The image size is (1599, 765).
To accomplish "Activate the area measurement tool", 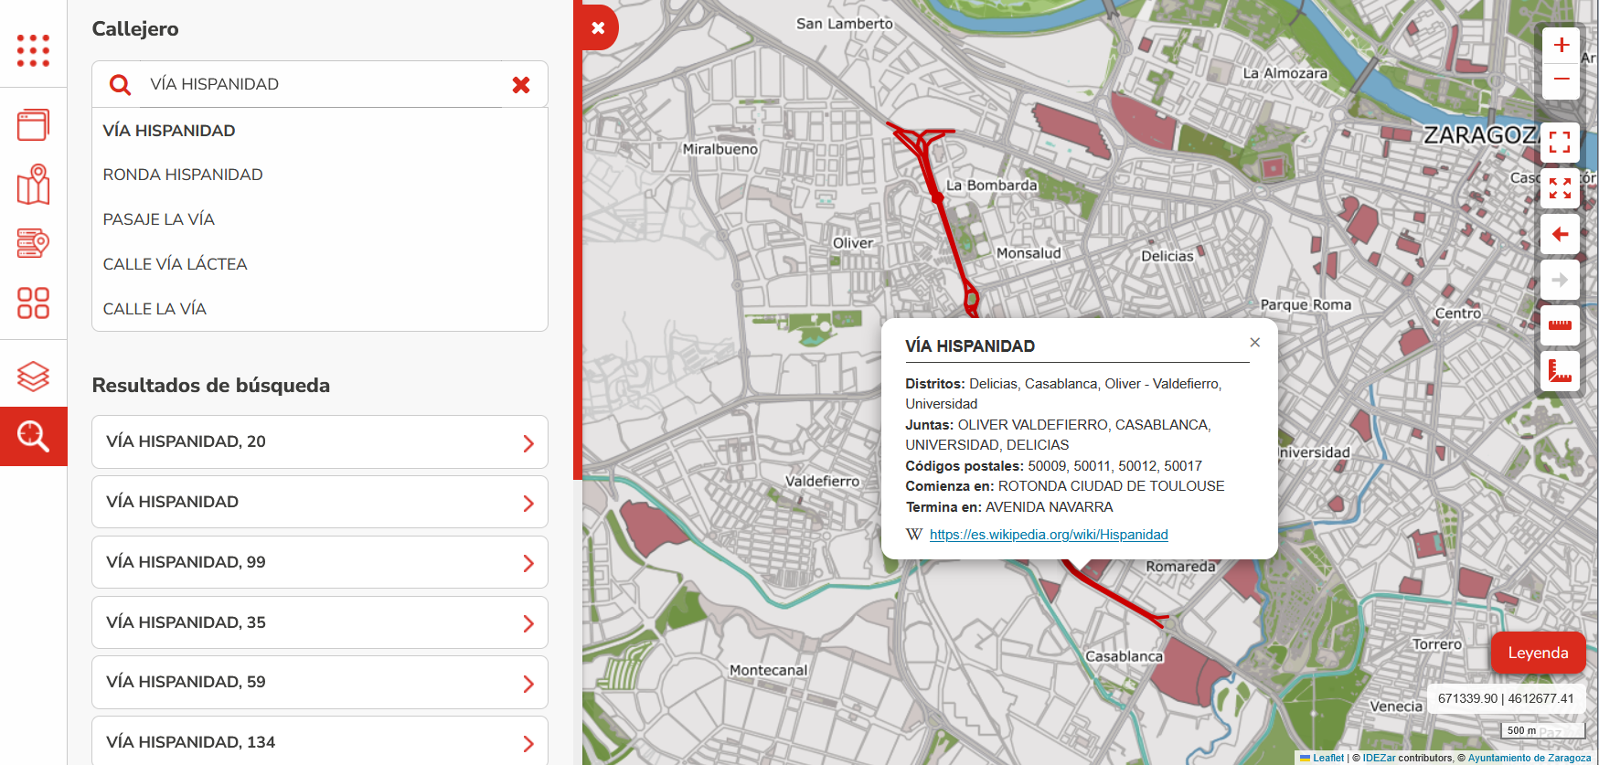I will [x=1560, y=371].
